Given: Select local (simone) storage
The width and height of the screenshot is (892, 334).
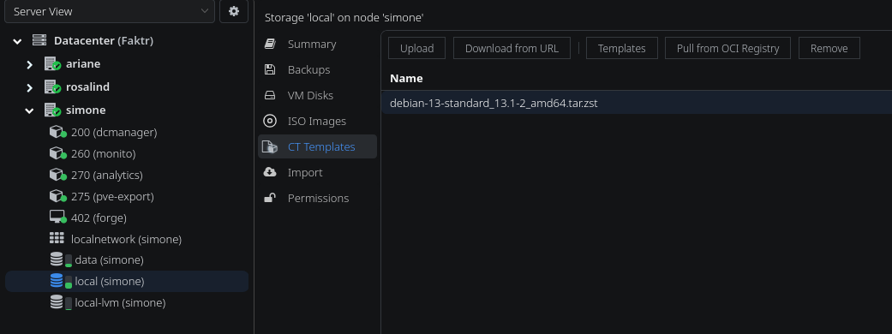Looking at the screenshot, I should tap(110, 281).
